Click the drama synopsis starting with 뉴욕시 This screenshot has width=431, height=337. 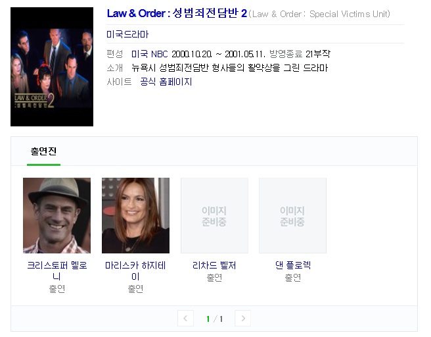230,68
